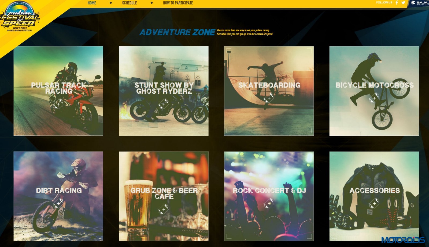Expand plus icon on Accessories tile
The image size is (429, 247).
click(374, 203)
